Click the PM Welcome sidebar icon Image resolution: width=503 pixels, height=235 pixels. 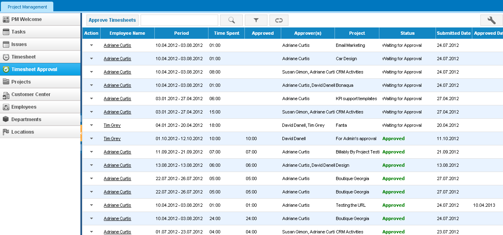6,19
